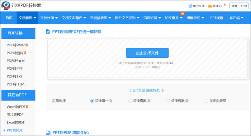Open PDF转PPT in the sidebar

[x=15, y=69]
